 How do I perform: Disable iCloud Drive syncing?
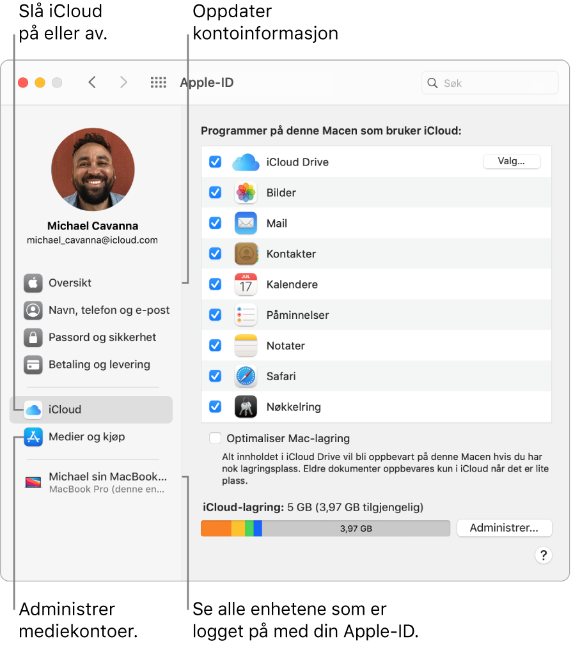click(x=215, y=162)
